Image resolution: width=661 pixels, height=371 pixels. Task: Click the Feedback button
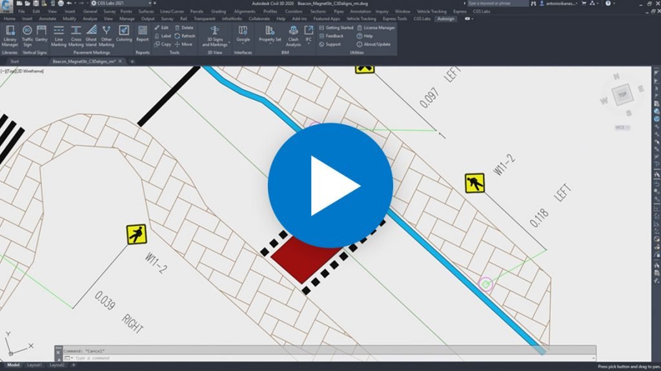tap(331, 36)
